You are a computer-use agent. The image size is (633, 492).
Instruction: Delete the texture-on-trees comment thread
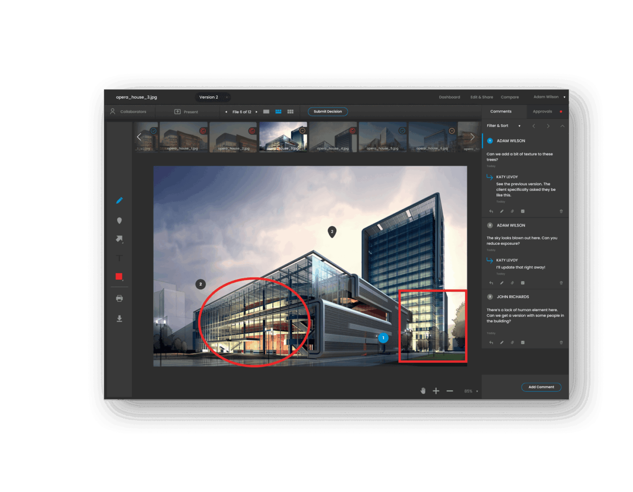561,211
